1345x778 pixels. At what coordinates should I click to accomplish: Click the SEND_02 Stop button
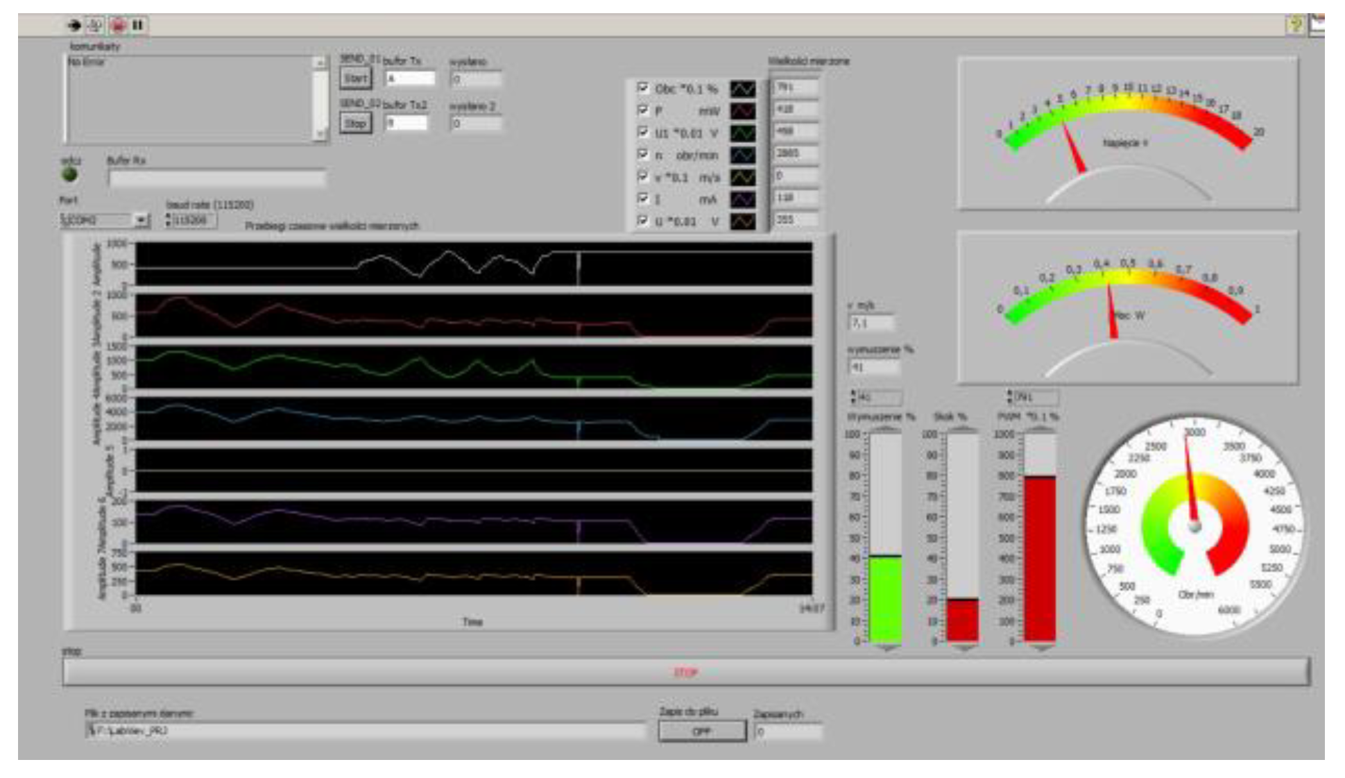[x=355, y=123]
